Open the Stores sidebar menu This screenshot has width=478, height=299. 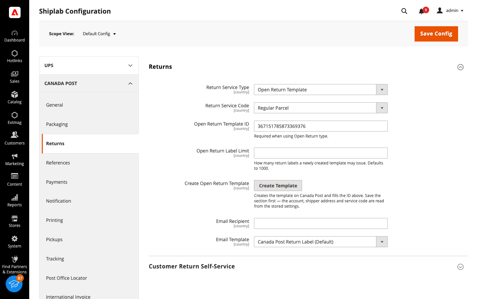15,222
